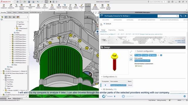The image size is (188, 105).
Task: Click the Print icon in the title bar
Action: (x=33, y=2)
